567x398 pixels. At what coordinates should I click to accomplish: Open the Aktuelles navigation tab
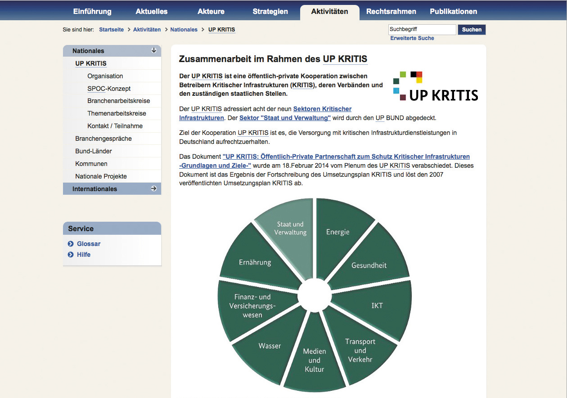(x=152, y=12)
